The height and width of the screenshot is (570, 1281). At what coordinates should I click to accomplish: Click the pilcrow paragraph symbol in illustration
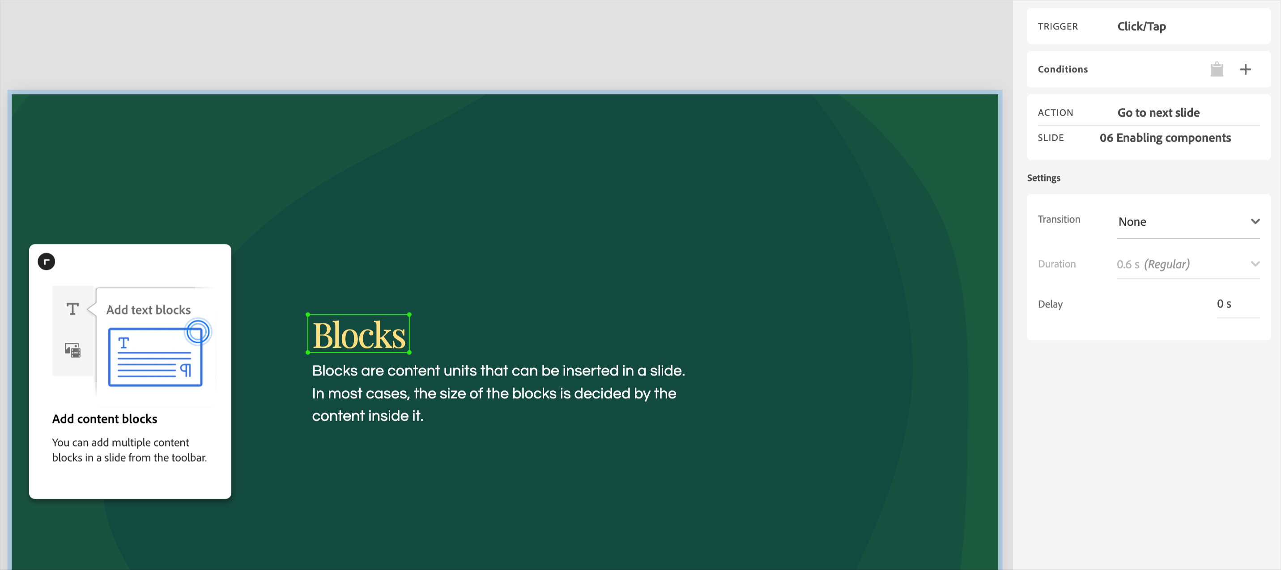(186, 370)
